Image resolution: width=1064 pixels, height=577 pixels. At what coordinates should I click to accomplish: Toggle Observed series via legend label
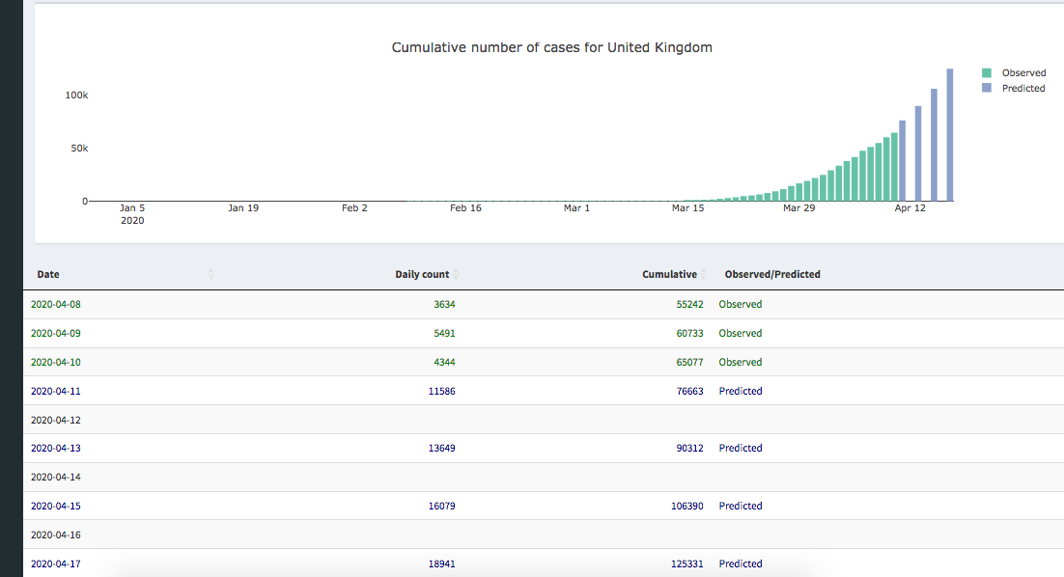1023,73
